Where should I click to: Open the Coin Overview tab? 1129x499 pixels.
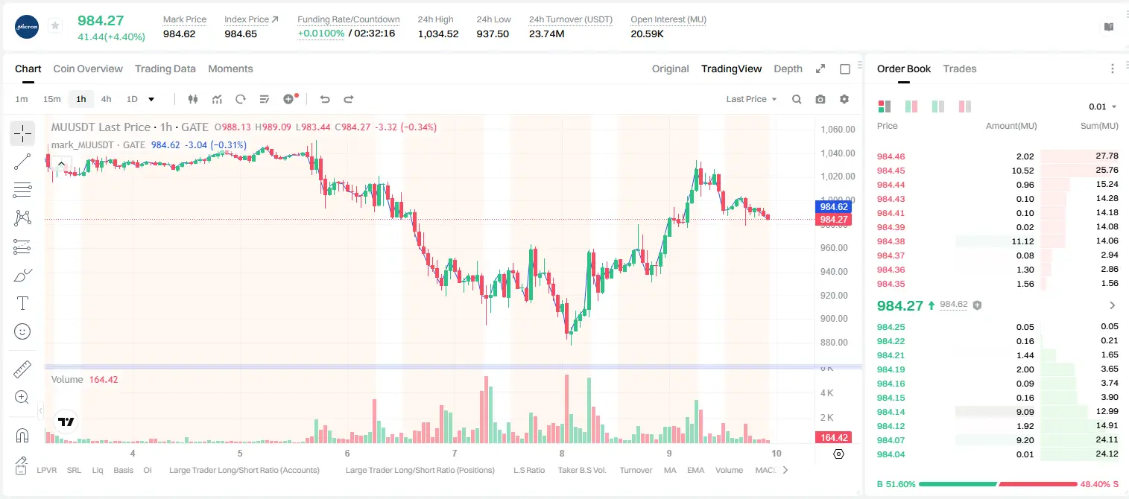pos(88,69)
